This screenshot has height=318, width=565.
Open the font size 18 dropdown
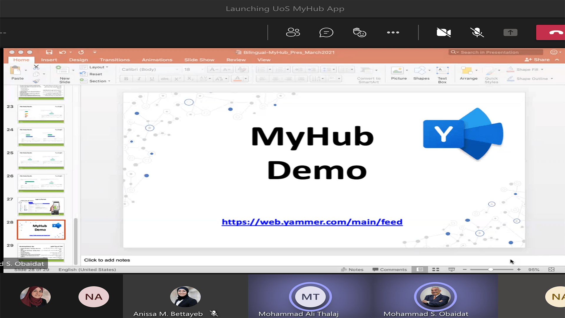pyautogui.click(x=193, y=69)
